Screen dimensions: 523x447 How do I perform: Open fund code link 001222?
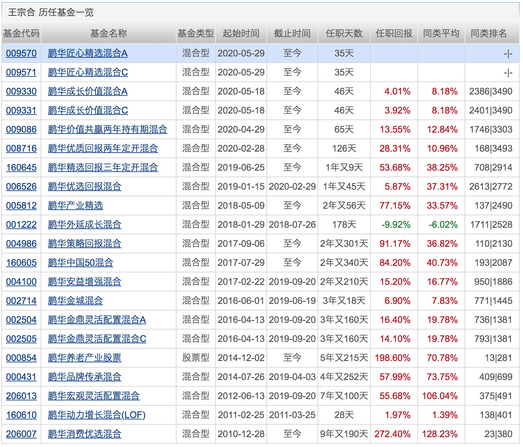point(21,224)
